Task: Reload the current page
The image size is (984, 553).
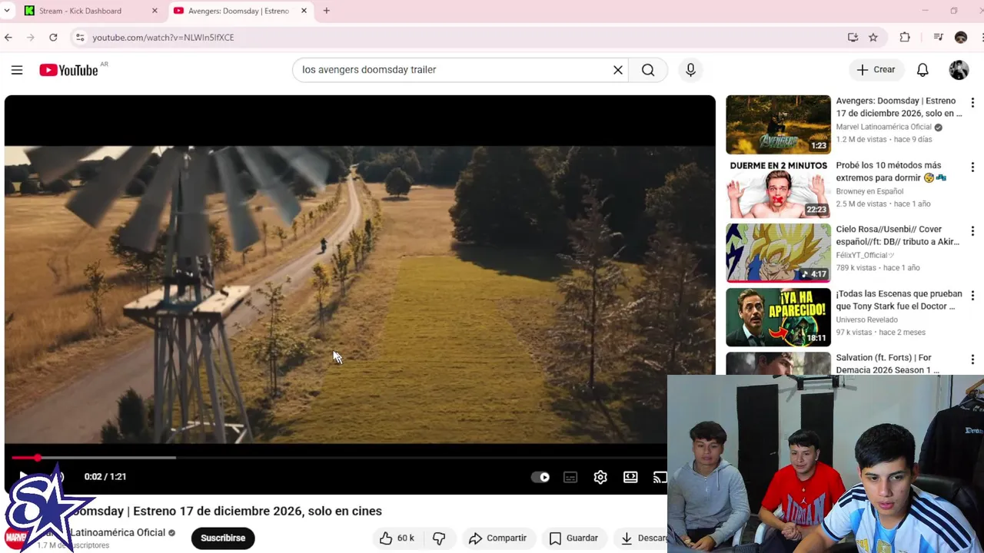Action: (x=53, y=37)
